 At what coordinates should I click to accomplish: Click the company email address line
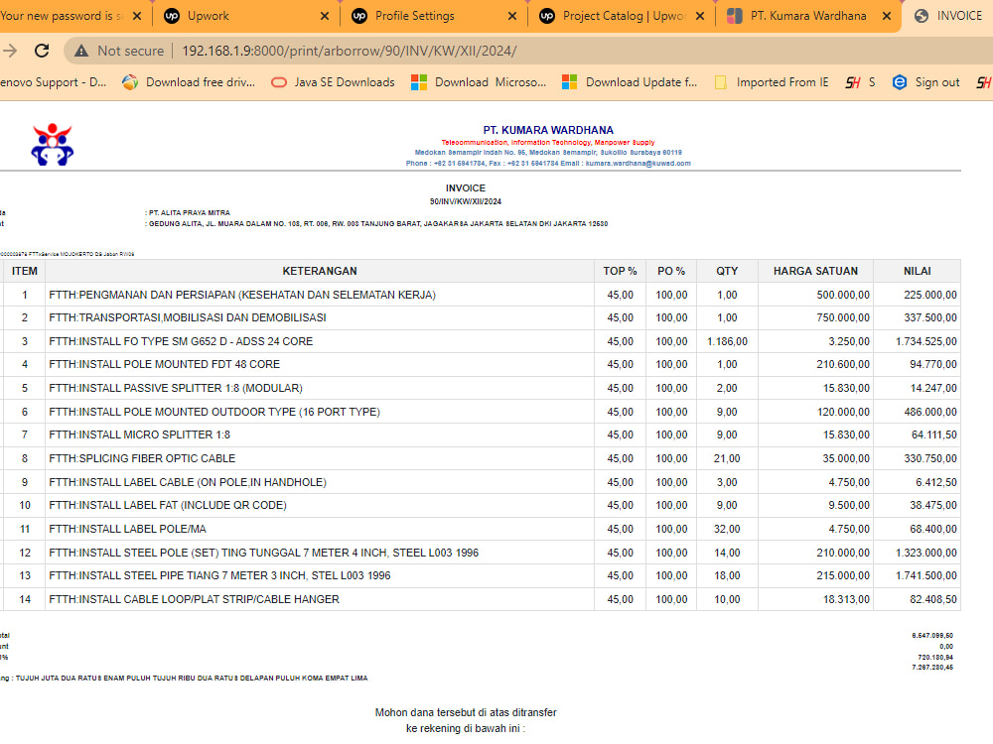pyautogui.click(x=548, y=164)
